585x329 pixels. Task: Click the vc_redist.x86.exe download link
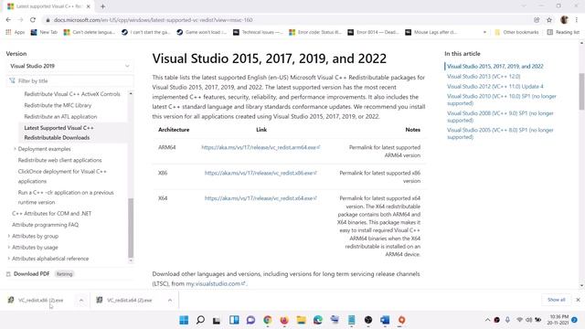tap(261, 173)
